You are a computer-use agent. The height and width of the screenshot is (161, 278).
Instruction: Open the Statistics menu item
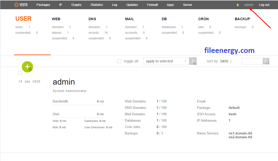click(97, 5)
